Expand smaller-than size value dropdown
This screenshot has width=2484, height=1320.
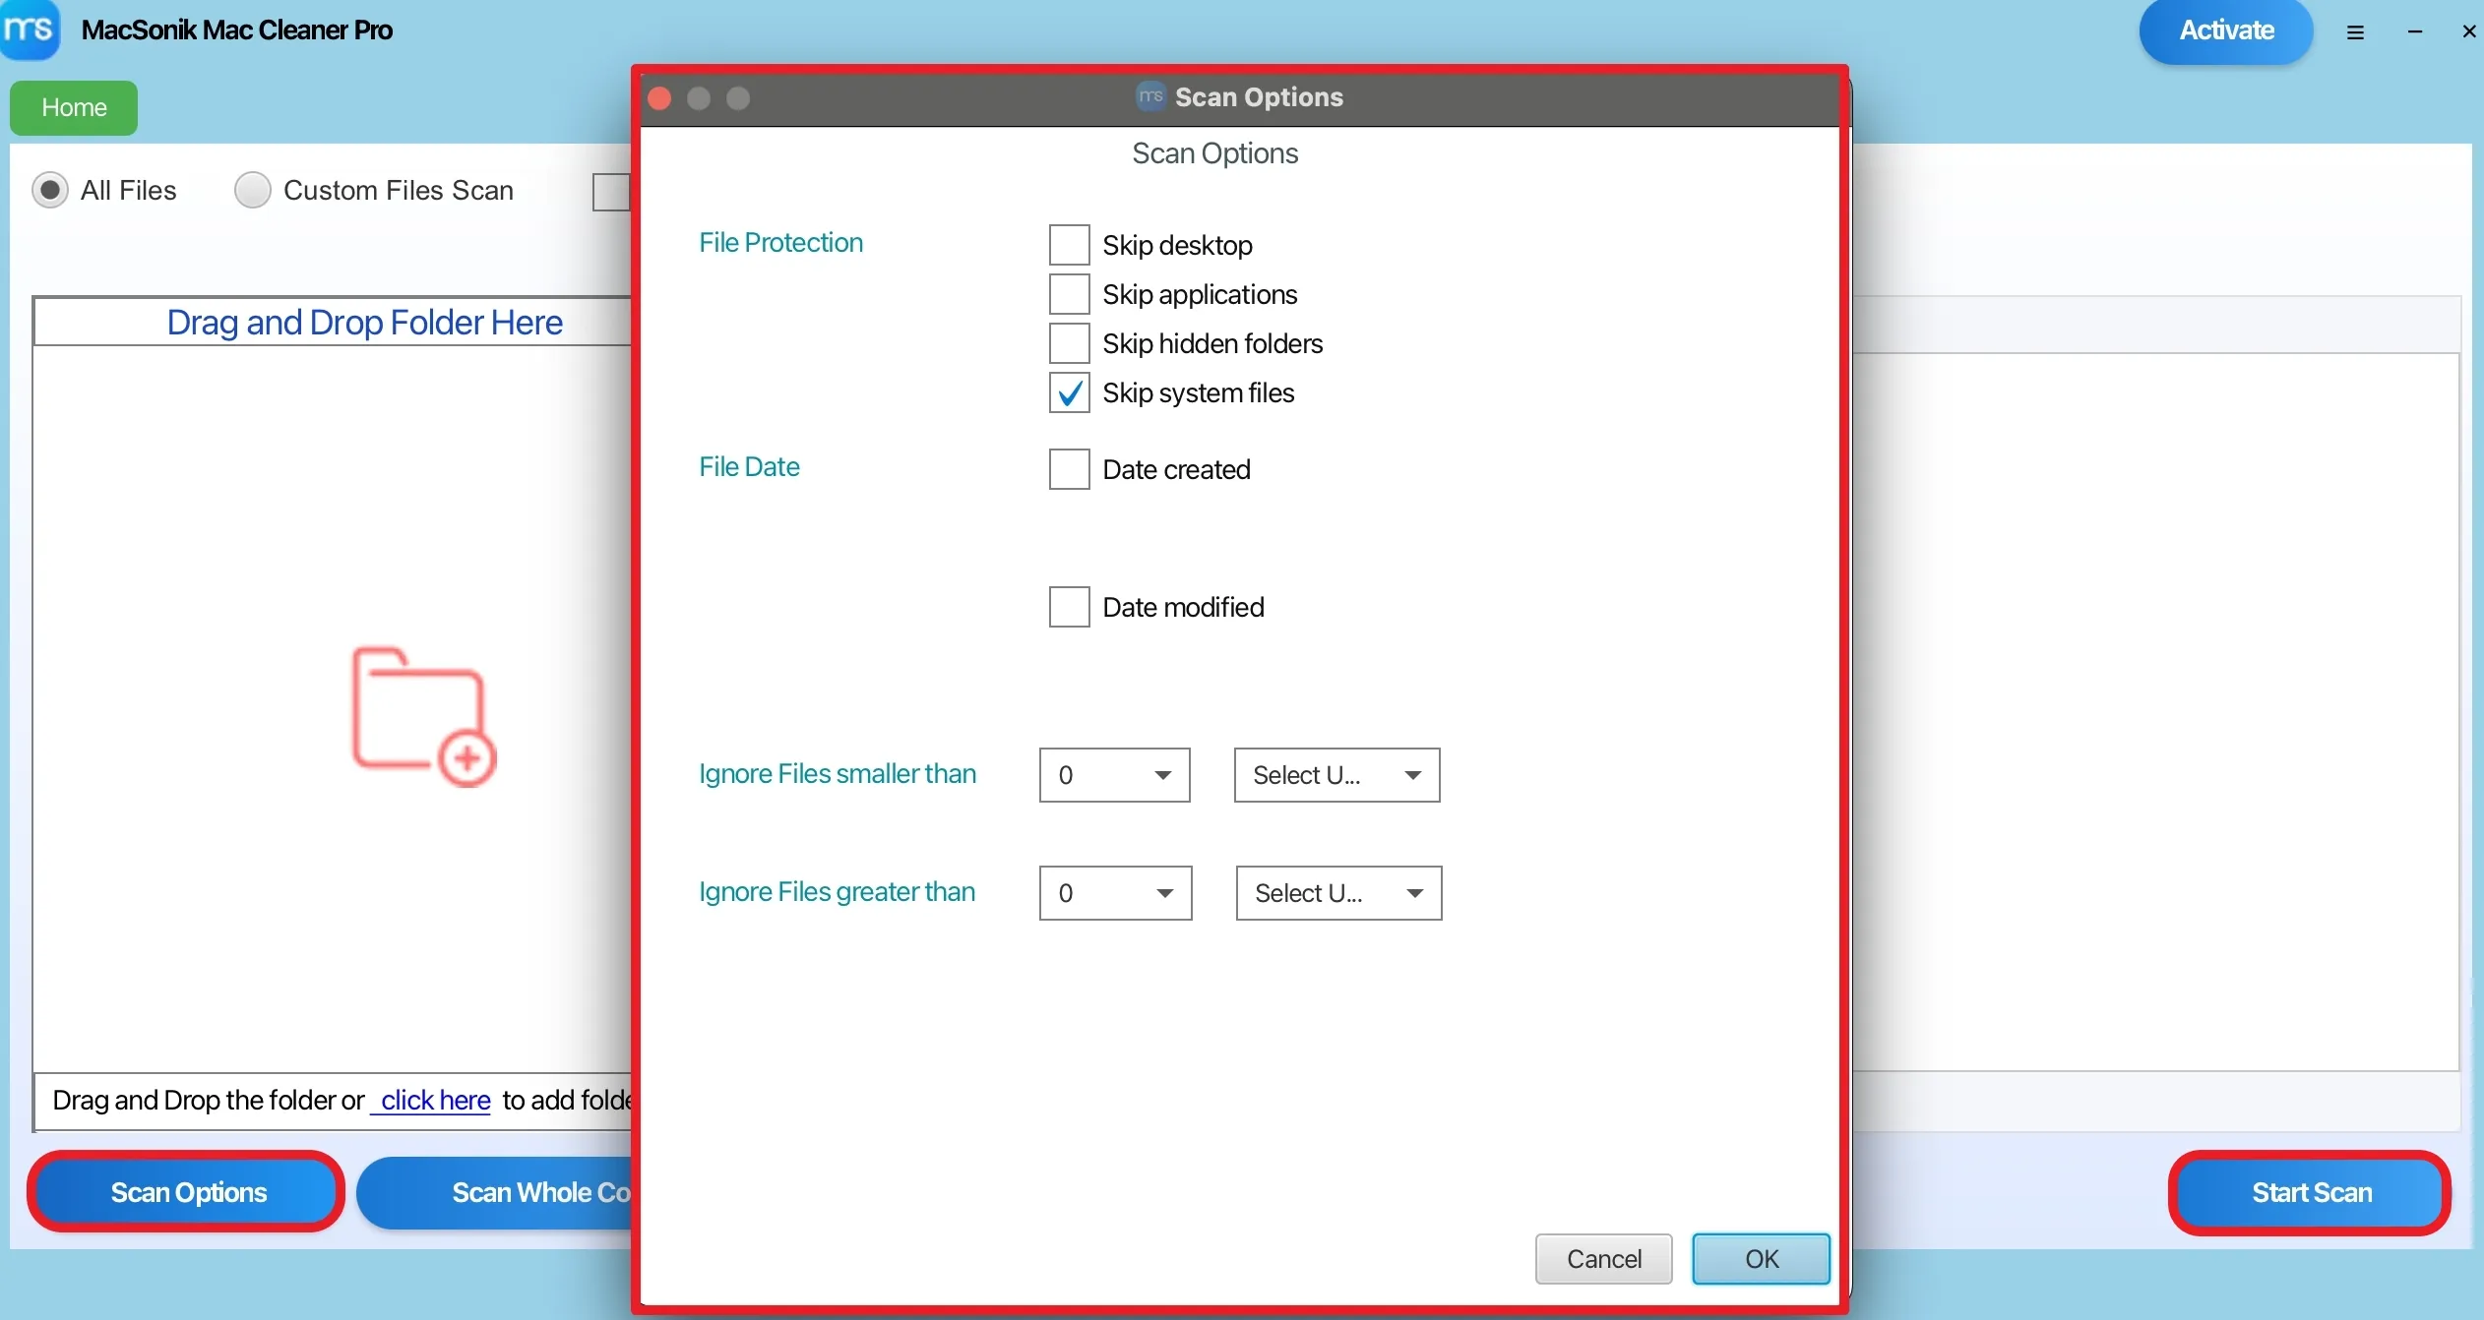[x=1115, y=775]
